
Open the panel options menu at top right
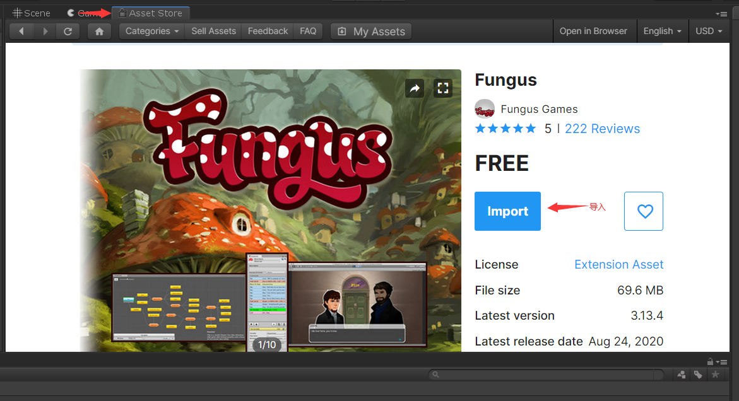click(721, 14)
